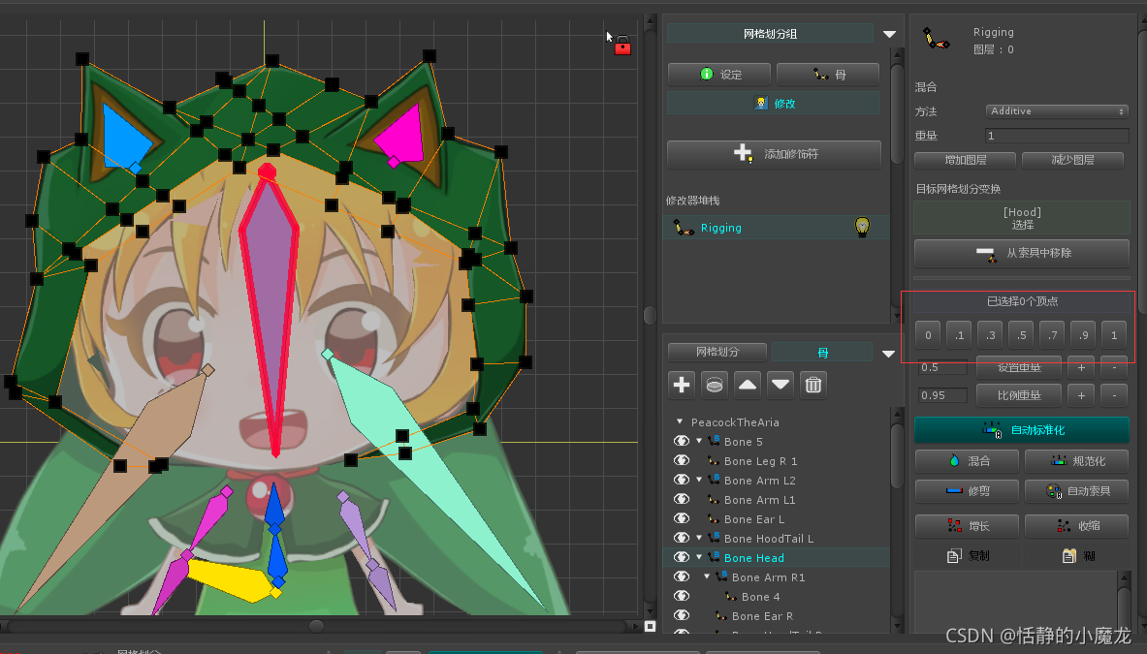1147x654 pixels.
Task: Click the 自动索具 auto rig button
Action: (x=1076, y=491)
